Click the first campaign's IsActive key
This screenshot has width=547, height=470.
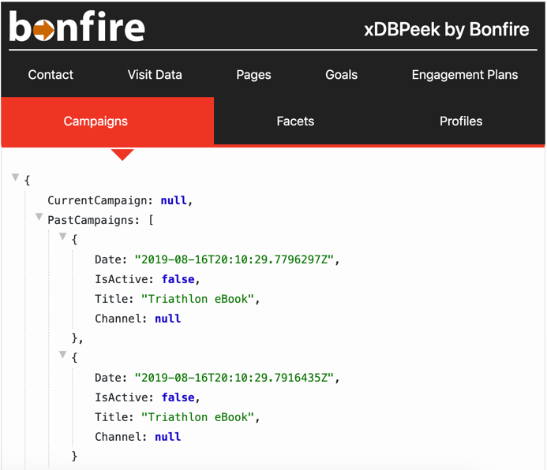(x=122, y=279)
